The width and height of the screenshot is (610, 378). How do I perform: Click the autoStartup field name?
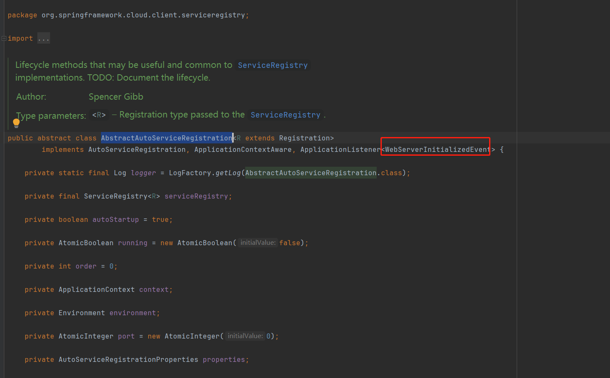pos(115,220)
